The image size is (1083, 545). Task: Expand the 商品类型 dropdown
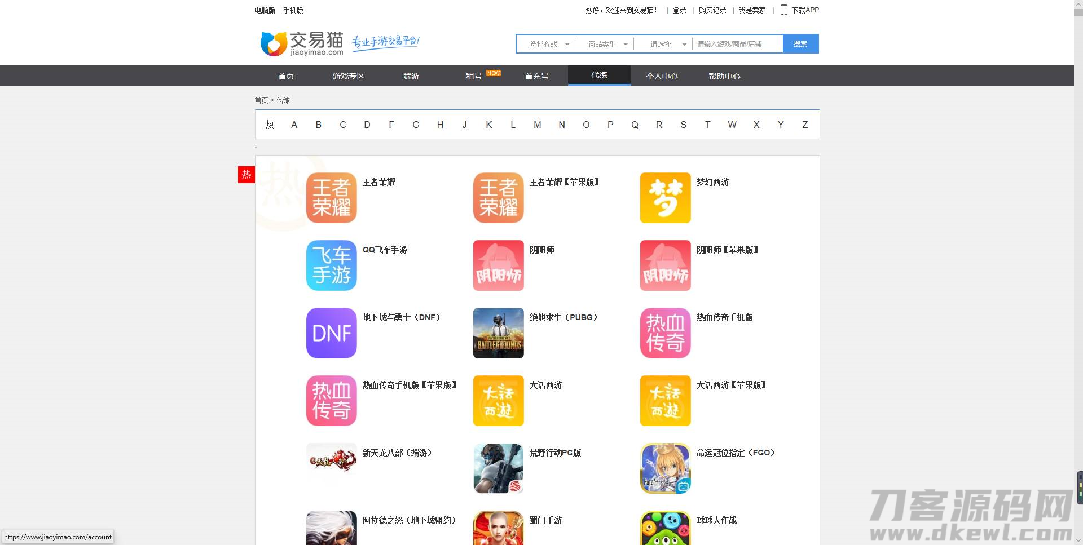[x=605, y=44]
